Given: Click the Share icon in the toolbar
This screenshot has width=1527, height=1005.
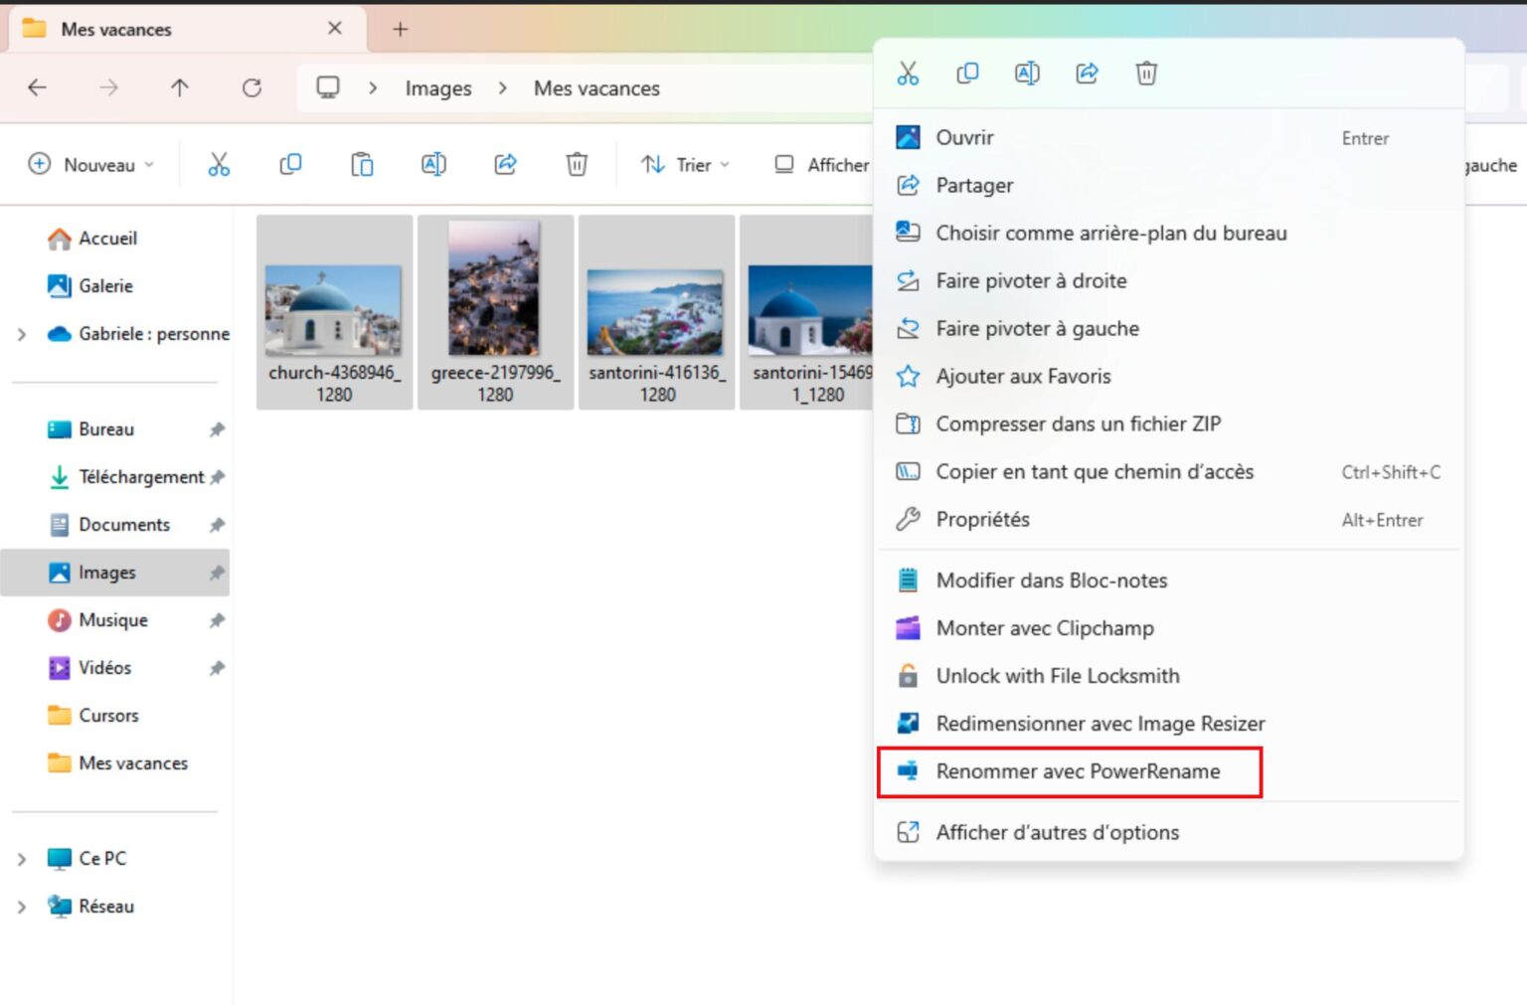Looking at the screenshot, I should pos(505,164).
